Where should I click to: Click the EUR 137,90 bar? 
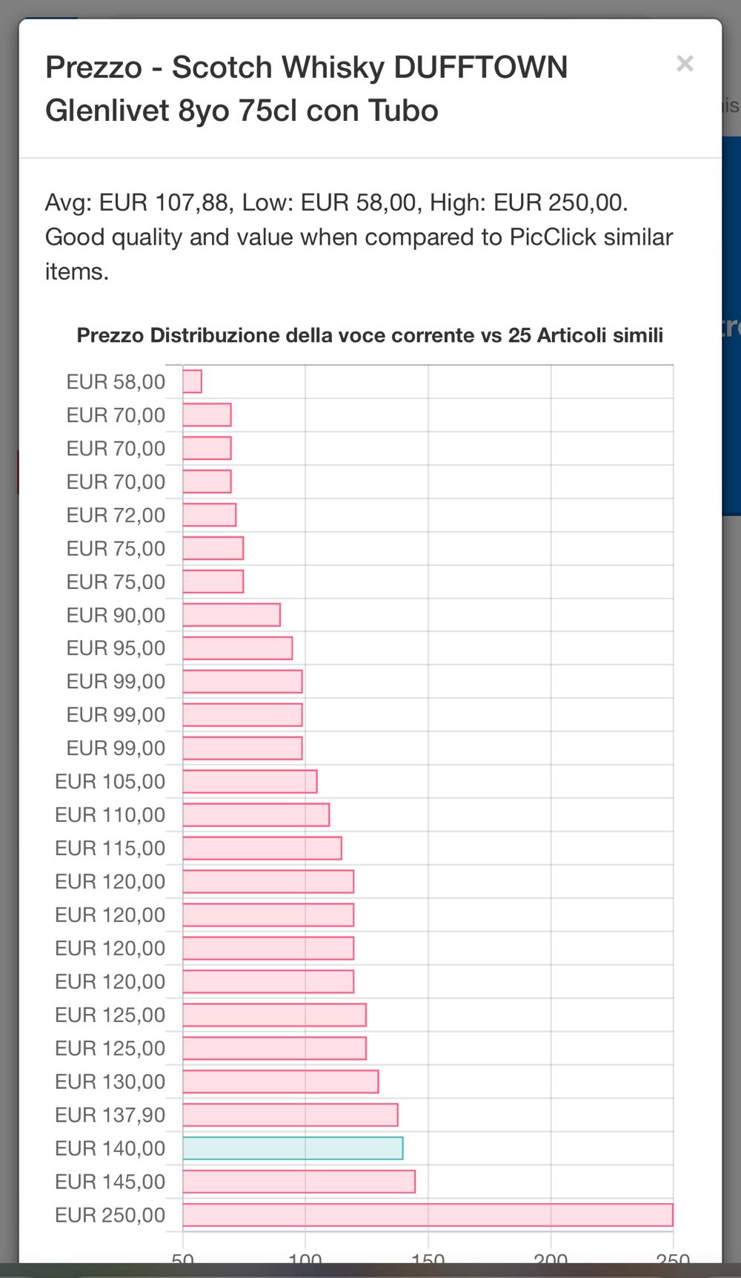290,1115
